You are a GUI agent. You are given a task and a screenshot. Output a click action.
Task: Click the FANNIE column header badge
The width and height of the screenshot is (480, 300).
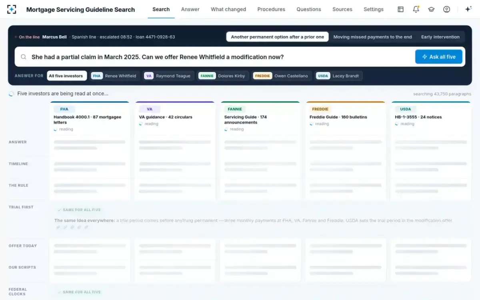235,109
